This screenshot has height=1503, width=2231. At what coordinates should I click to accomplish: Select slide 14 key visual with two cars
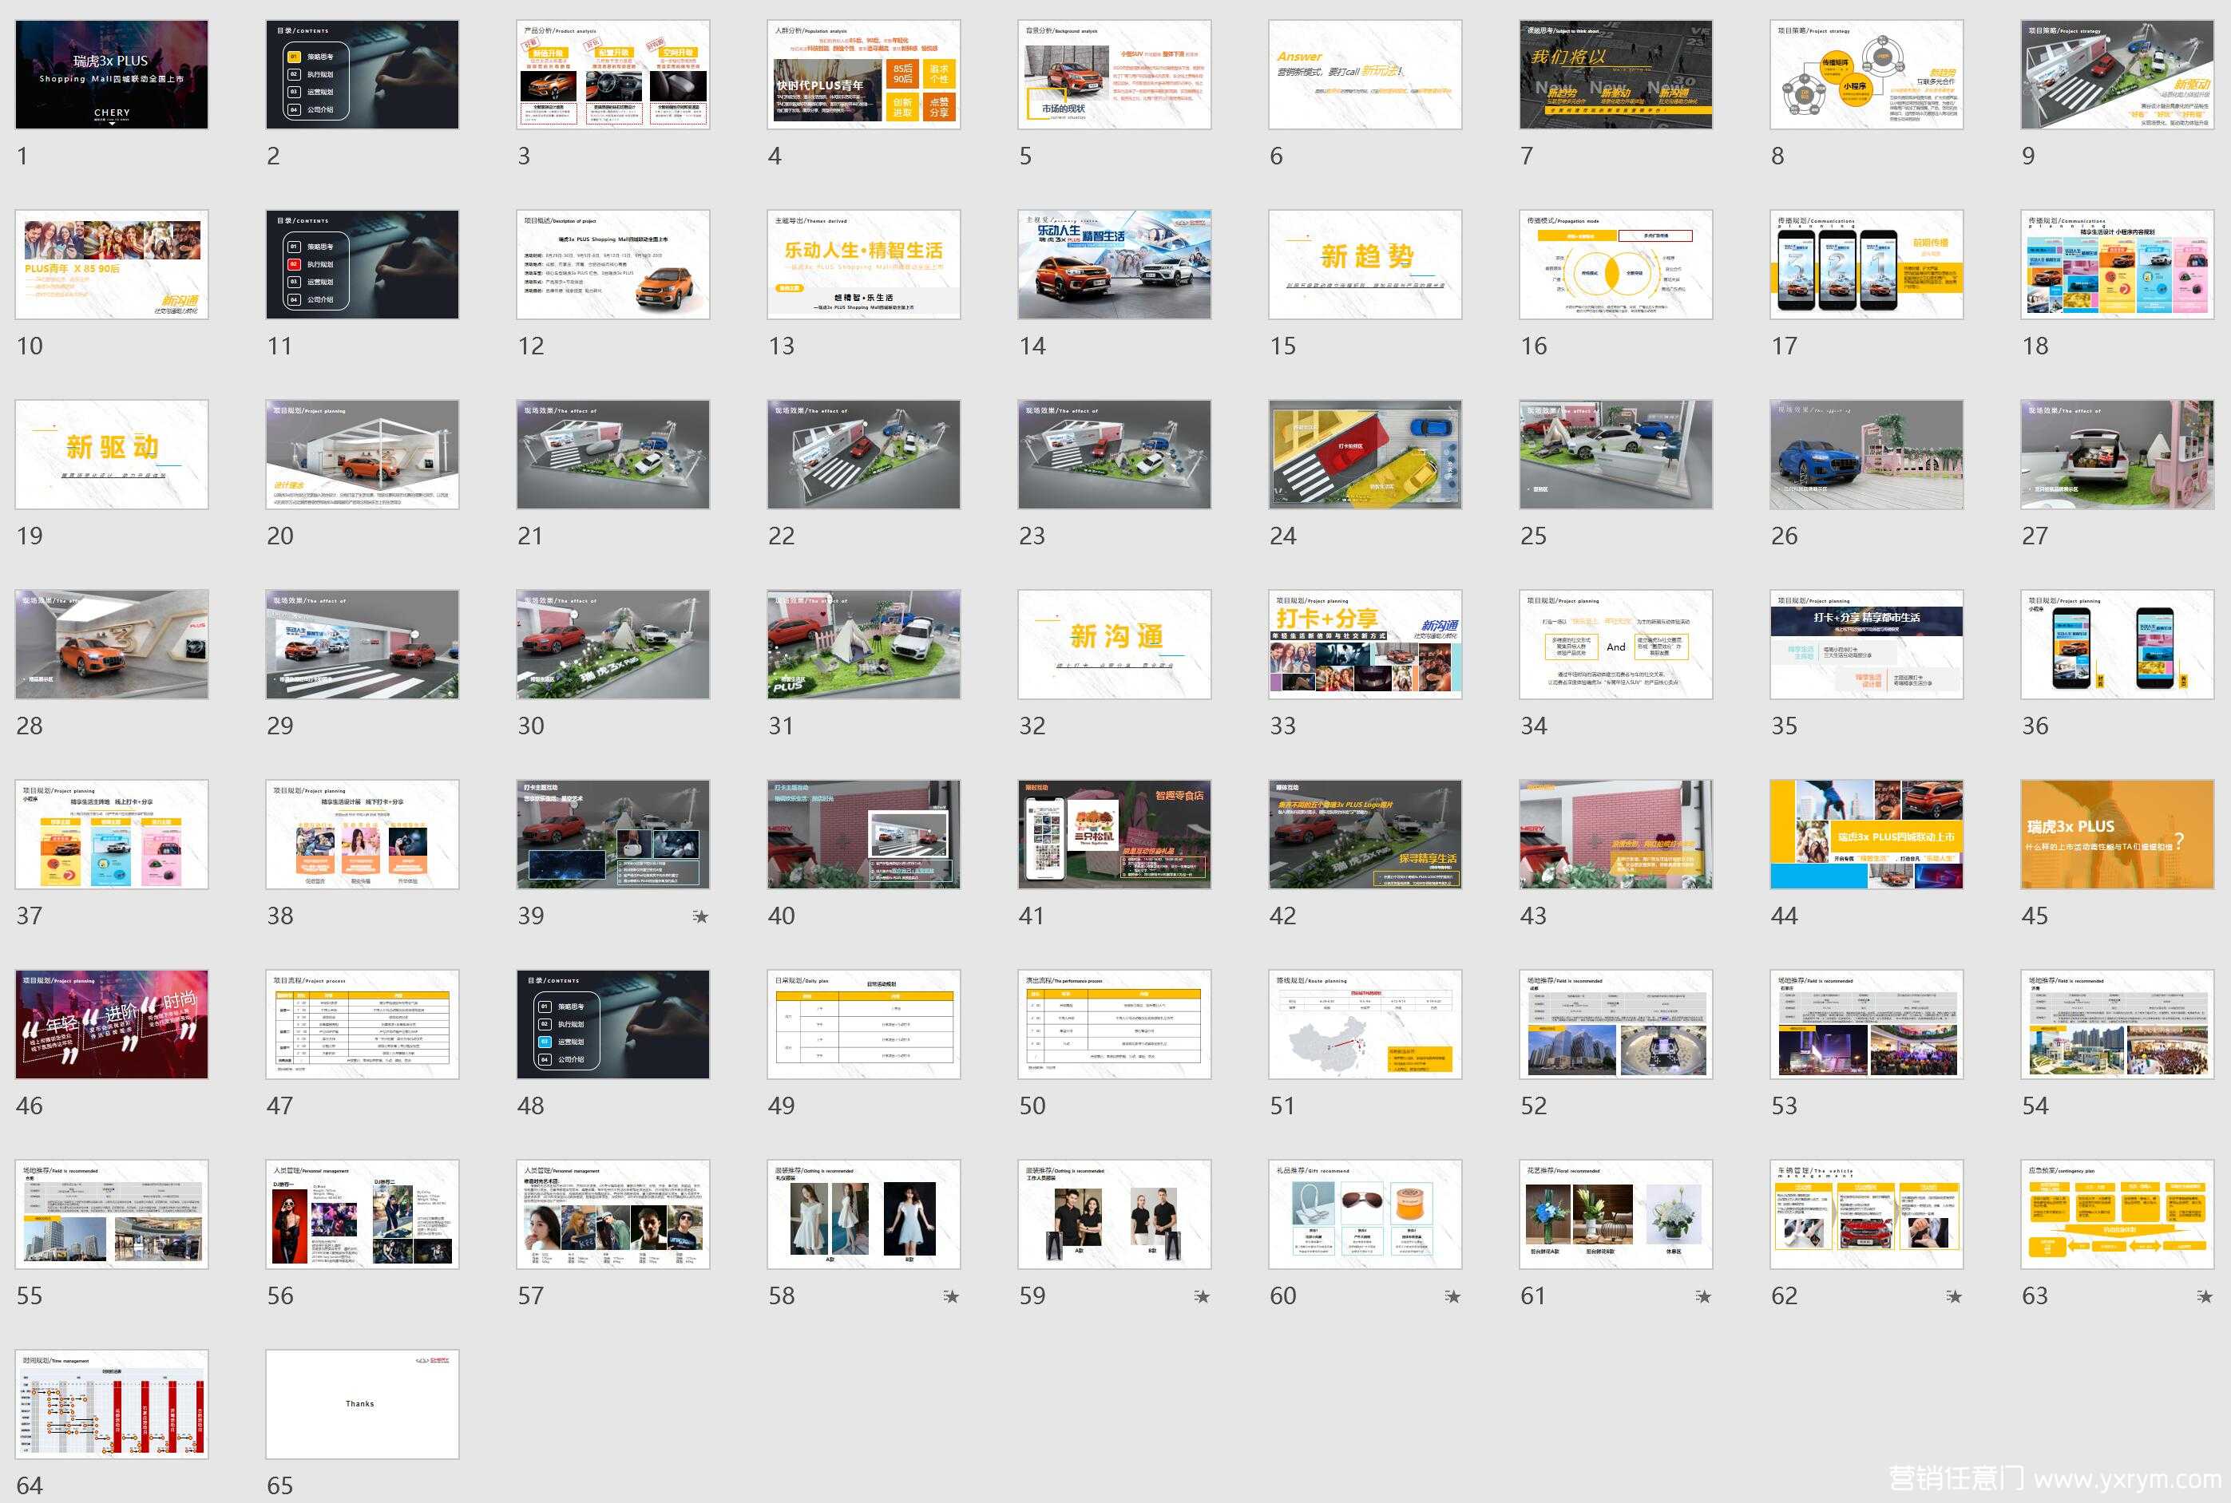1115,264
